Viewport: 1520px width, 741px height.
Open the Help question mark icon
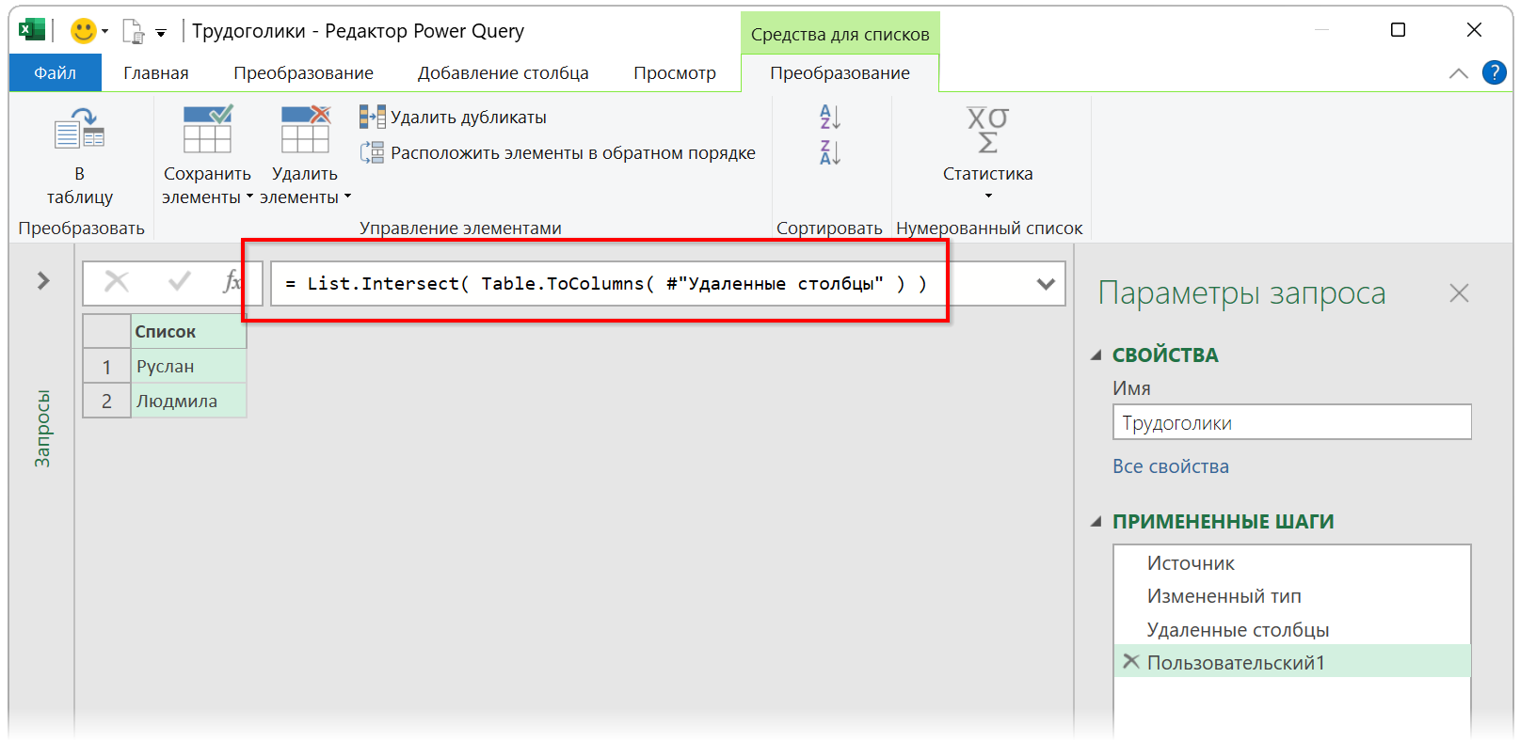1494,72
